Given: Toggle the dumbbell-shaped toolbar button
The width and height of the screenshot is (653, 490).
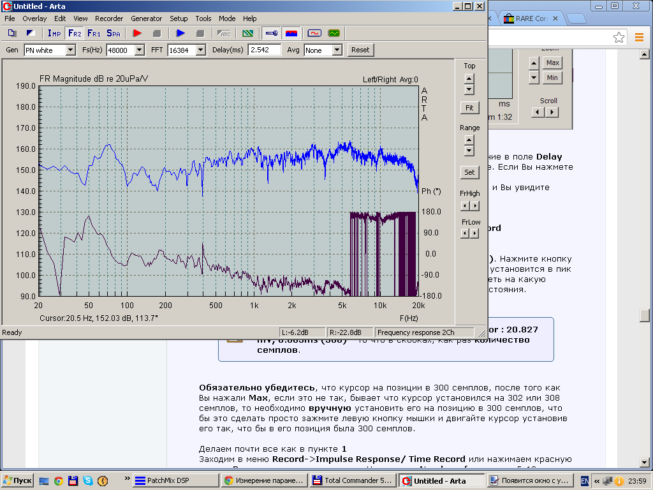Looking at the screenshot, I should 271,33.
